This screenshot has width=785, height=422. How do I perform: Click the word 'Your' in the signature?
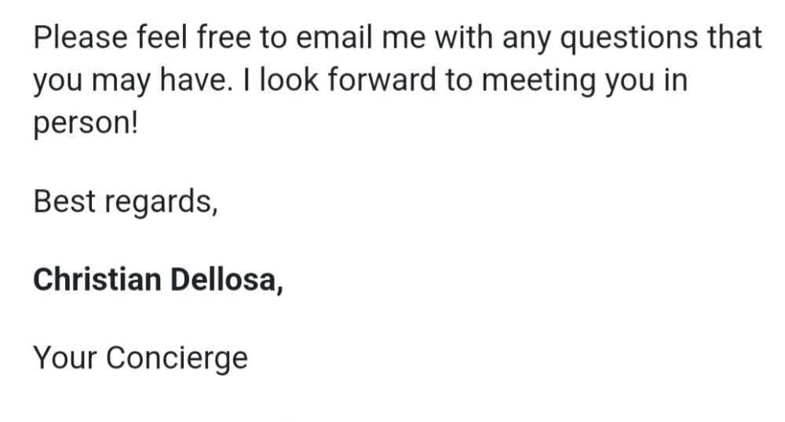point(64,358)
